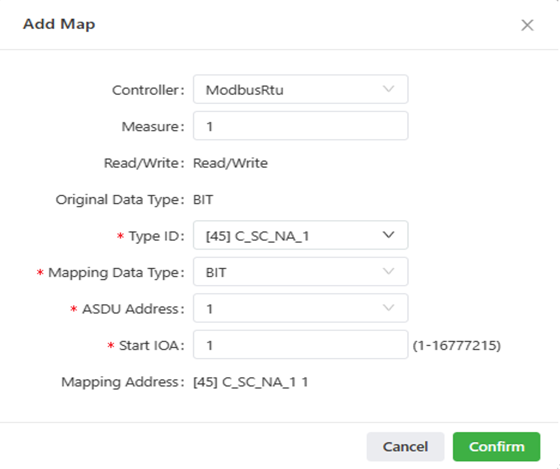Image resolution: width=560 pixels, height=469 pixels.
Task: Click the Original Data Type BIT value
Action: tap(203, 199)
